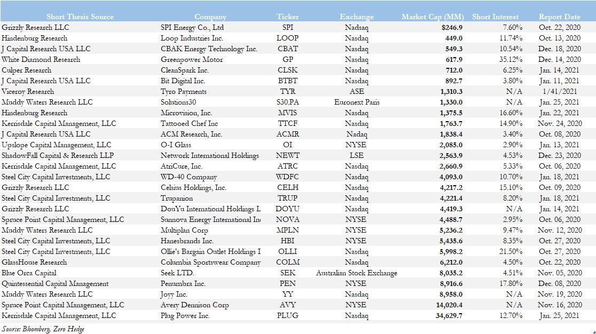596x334 pixels.
Task: Select the Blue Orca Capital source cell
Action: tap(29, 273)
